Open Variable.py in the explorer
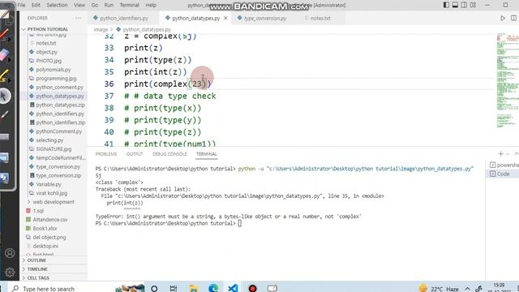 [49, 184]
